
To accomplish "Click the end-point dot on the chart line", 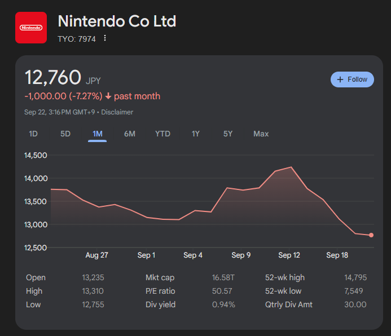I will pos(371,235).
